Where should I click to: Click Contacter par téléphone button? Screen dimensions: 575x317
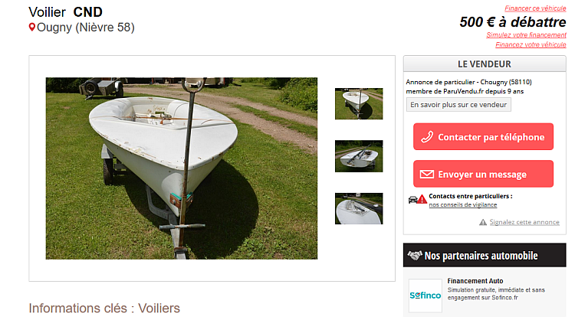click(483, 136)
